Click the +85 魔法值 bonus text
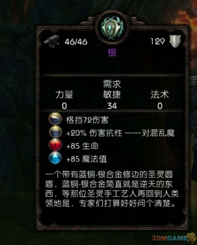The width and height of the screenshot is (197, 245). click(x=87, y=159)
